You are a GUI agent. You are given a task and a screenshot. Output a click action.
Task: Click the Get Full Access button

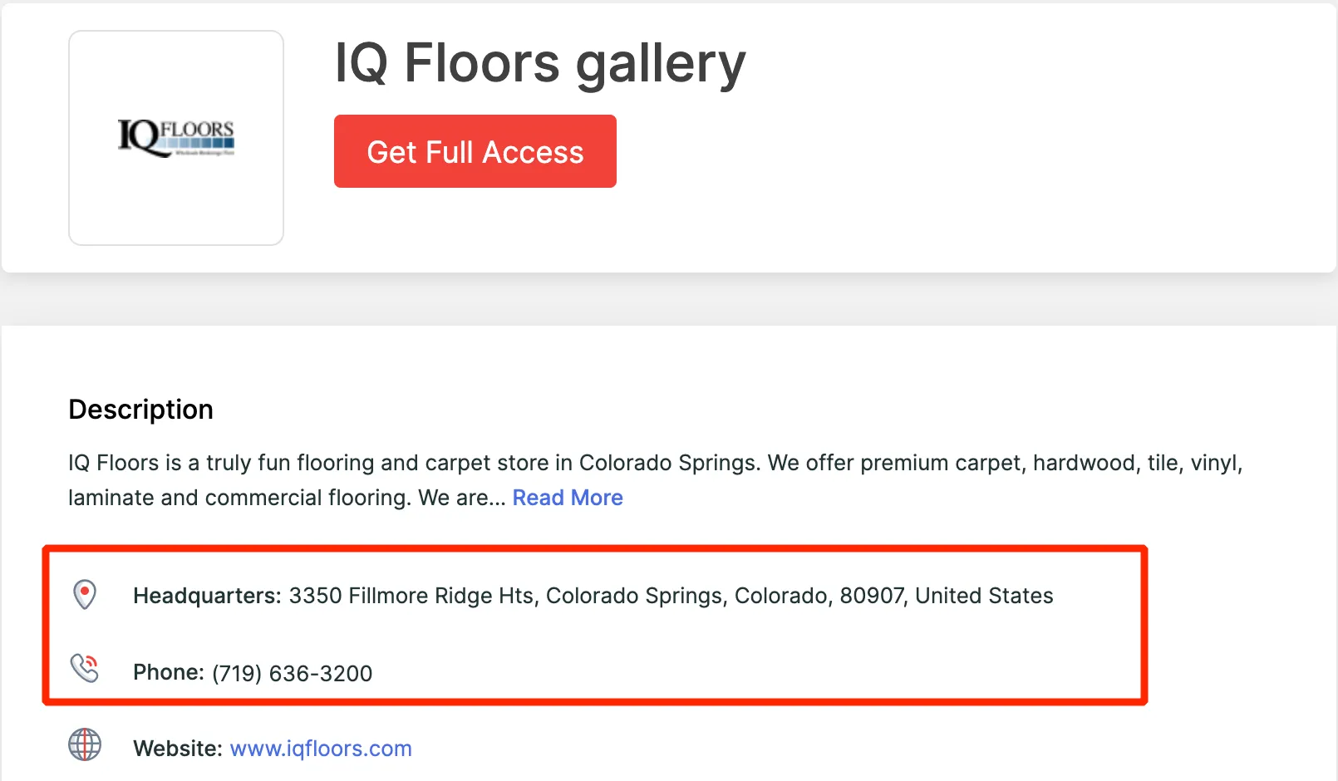pos(475,152)
